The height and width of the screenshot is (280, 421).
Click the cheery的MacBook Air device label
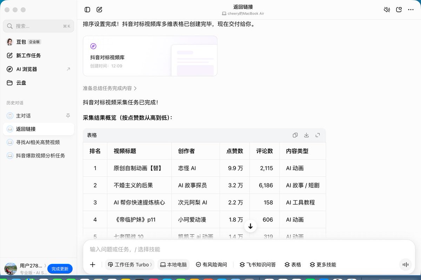243,13
